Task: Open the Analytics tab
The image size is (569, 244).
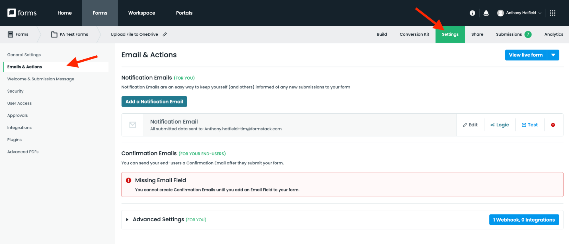Action: 554,34
